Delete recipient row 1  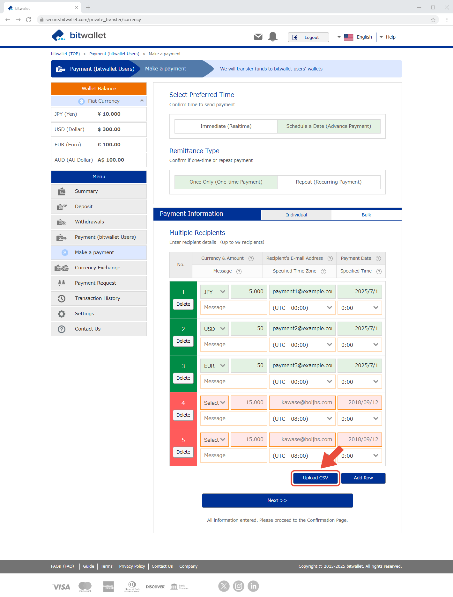click(183, 304)
